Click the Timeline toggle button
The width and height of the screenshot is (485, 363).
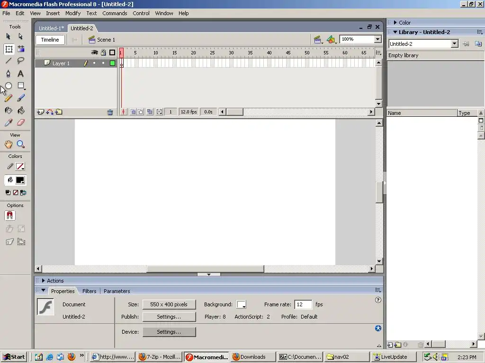[x=50, y=40]
